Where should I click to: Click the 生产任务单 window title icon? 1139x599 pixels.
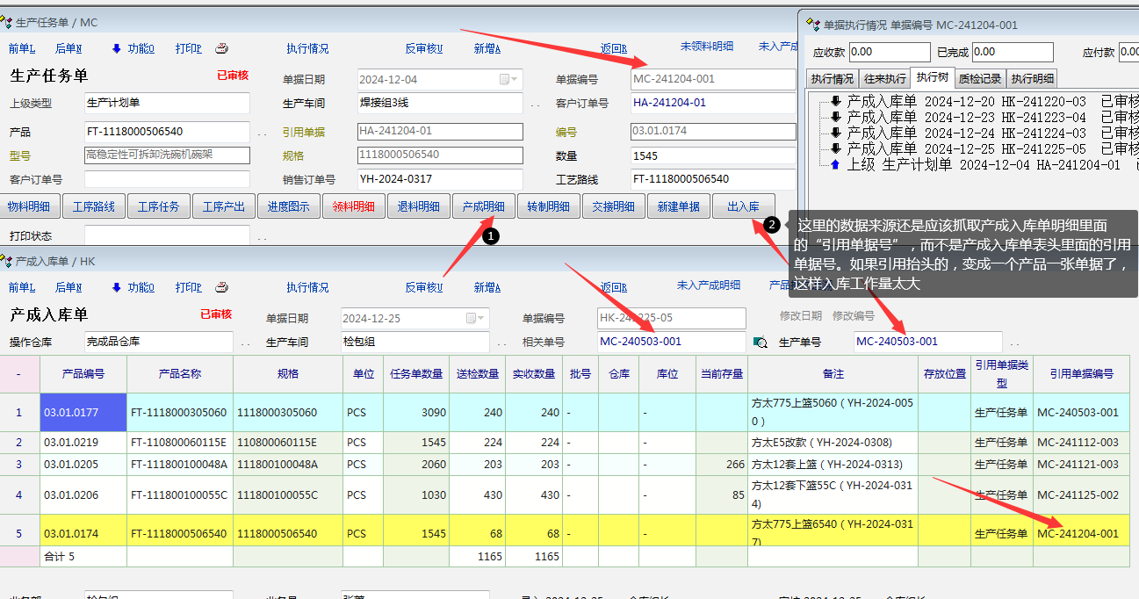pyautogui.click(x=7, y=22)
